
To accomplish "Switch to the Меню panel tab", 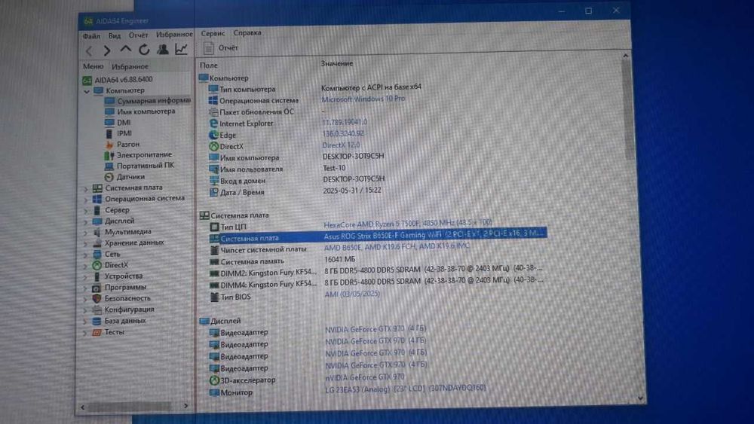I will tap(93, 66).
